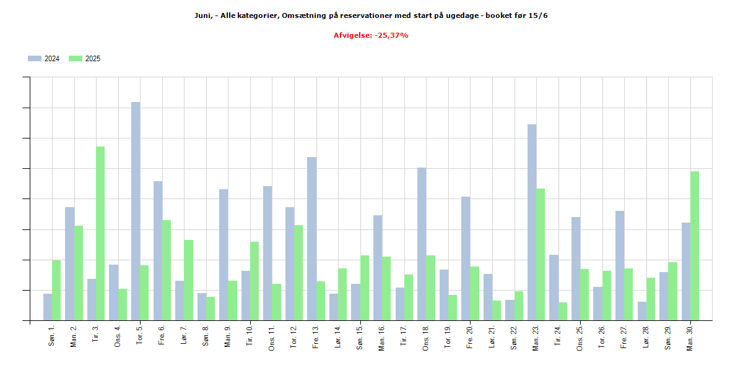Click the Tor. 12. axis label
Screen dimensions: 743x371
[293, 336]
